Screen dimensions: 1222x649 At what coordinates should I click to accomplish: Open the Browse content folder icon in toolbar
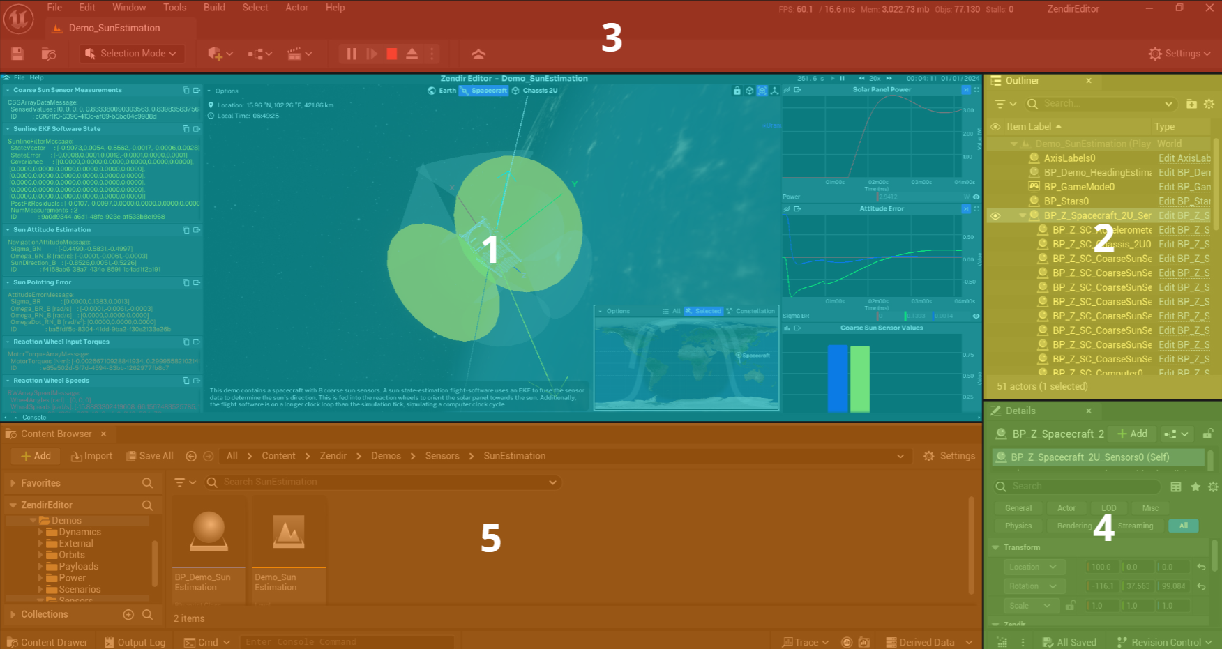click(x=48, y=54)
